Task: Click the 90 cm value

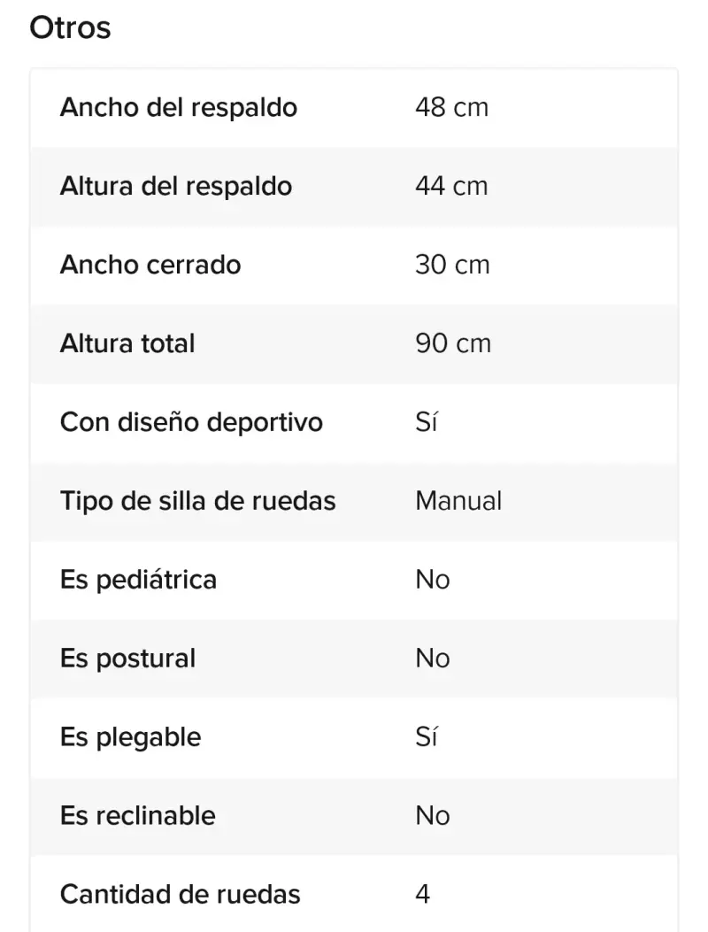Action: (453, 343)
